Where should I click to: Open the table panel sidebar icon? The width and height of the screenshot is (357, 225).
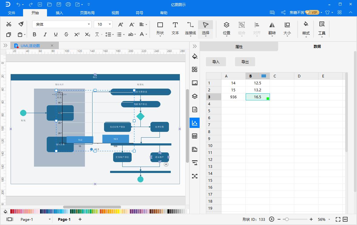pyautogui.click(x=195, y=136)
